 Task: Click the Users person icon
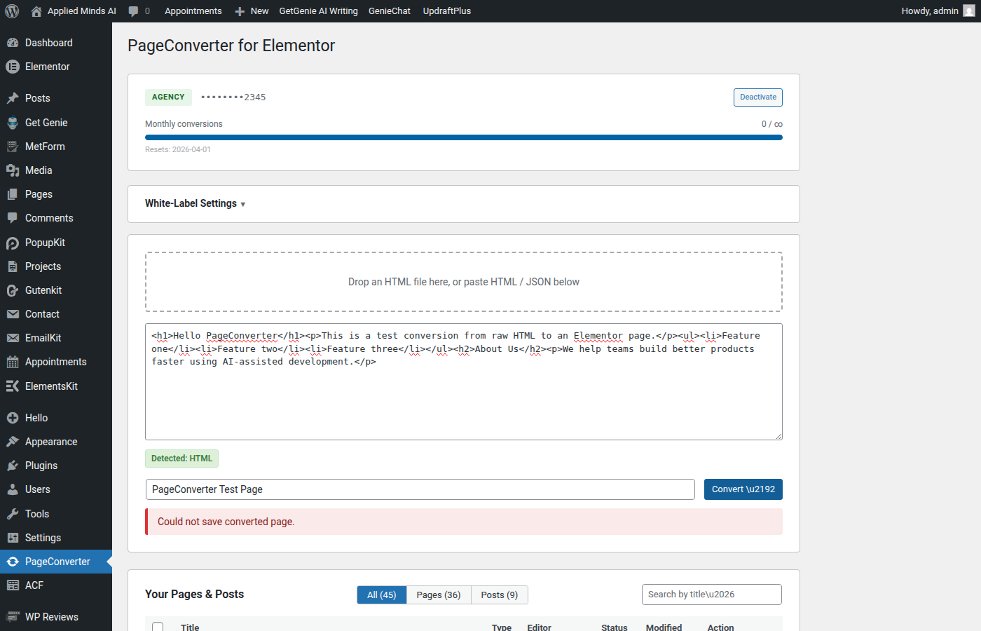point(13,489)
